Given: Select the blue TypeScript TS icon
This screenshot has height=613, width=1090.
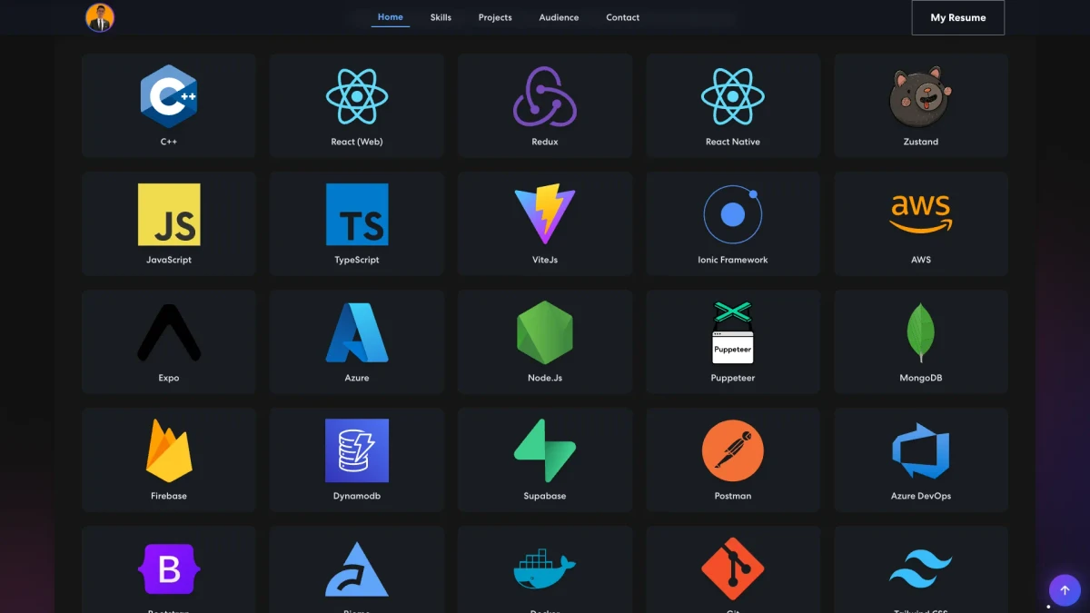Looking at the screenshot, I should pyautogui.click(x=357, y=214).
